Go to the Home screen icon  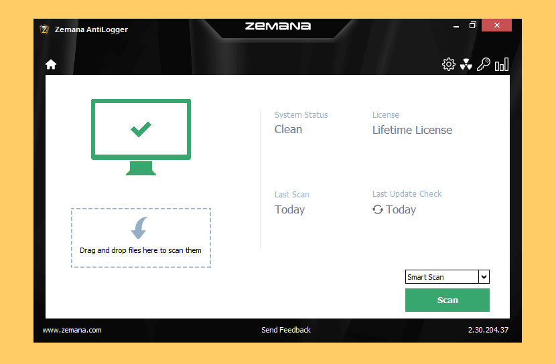click(x=51, y=64)
